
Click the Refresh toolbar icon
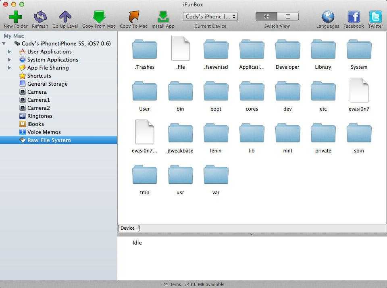pyautogui.click(x=40, y=17)
